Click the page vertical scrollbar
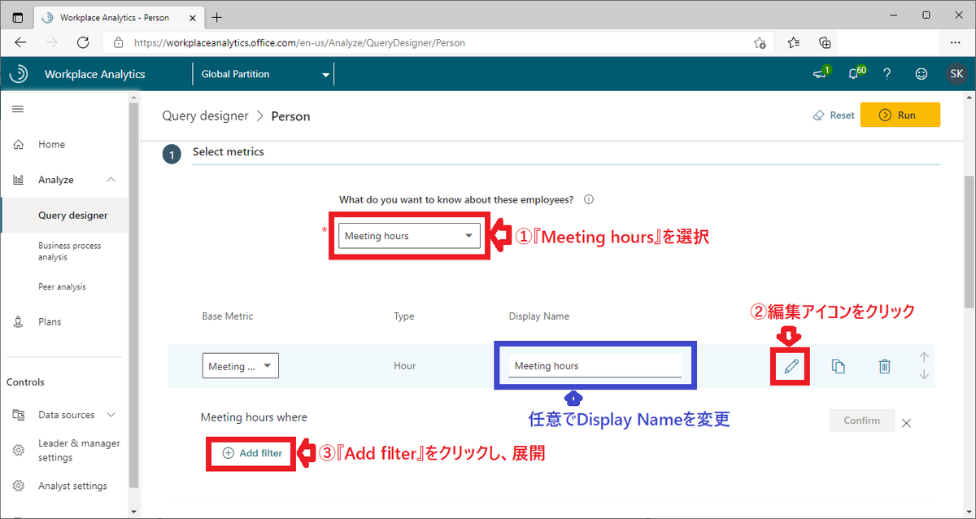This screenshot has height=519, width=976. tap(969, 244)
